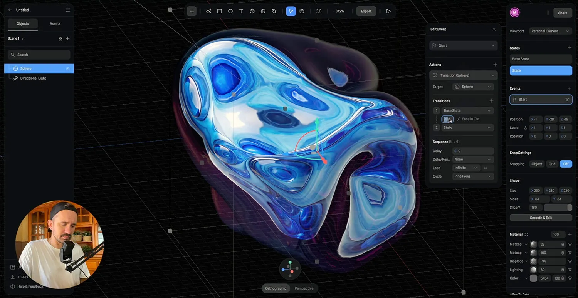Image resolution: width=578 pixels, height=298 pixels.
Task: Add a new event with Events plus
Action: click(570, 88)
